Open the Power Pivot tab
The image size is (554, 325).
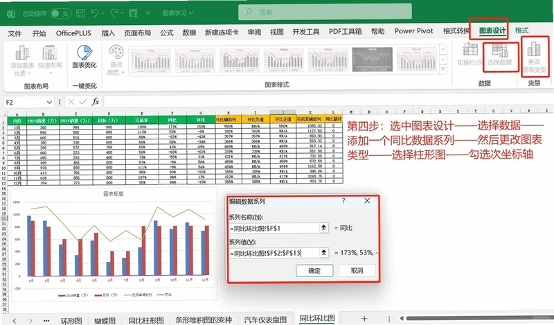pyautogui.click(x=413, y=31)
